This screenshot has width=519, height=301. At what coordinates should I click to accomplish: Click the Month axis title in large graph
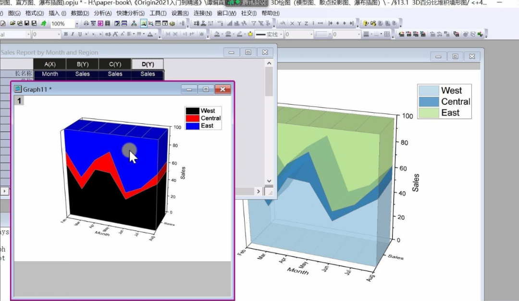pos(298,271)
